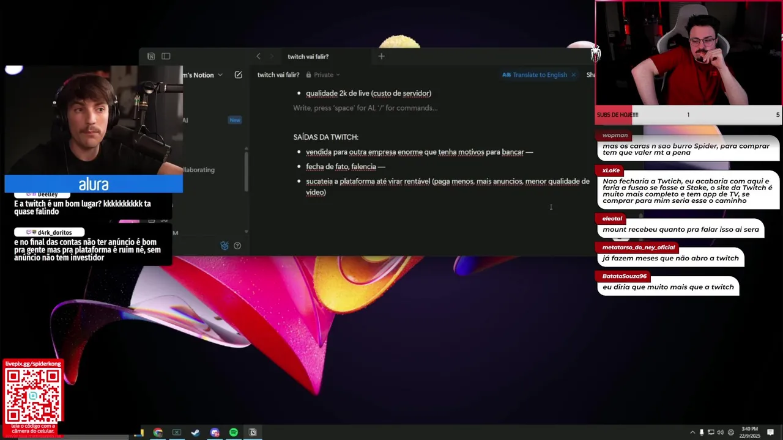This screenshot has width=783, height=440.
Task: Click the 'SUBS DE HOJE!!!!' progress bar
Action: (688, 115)
